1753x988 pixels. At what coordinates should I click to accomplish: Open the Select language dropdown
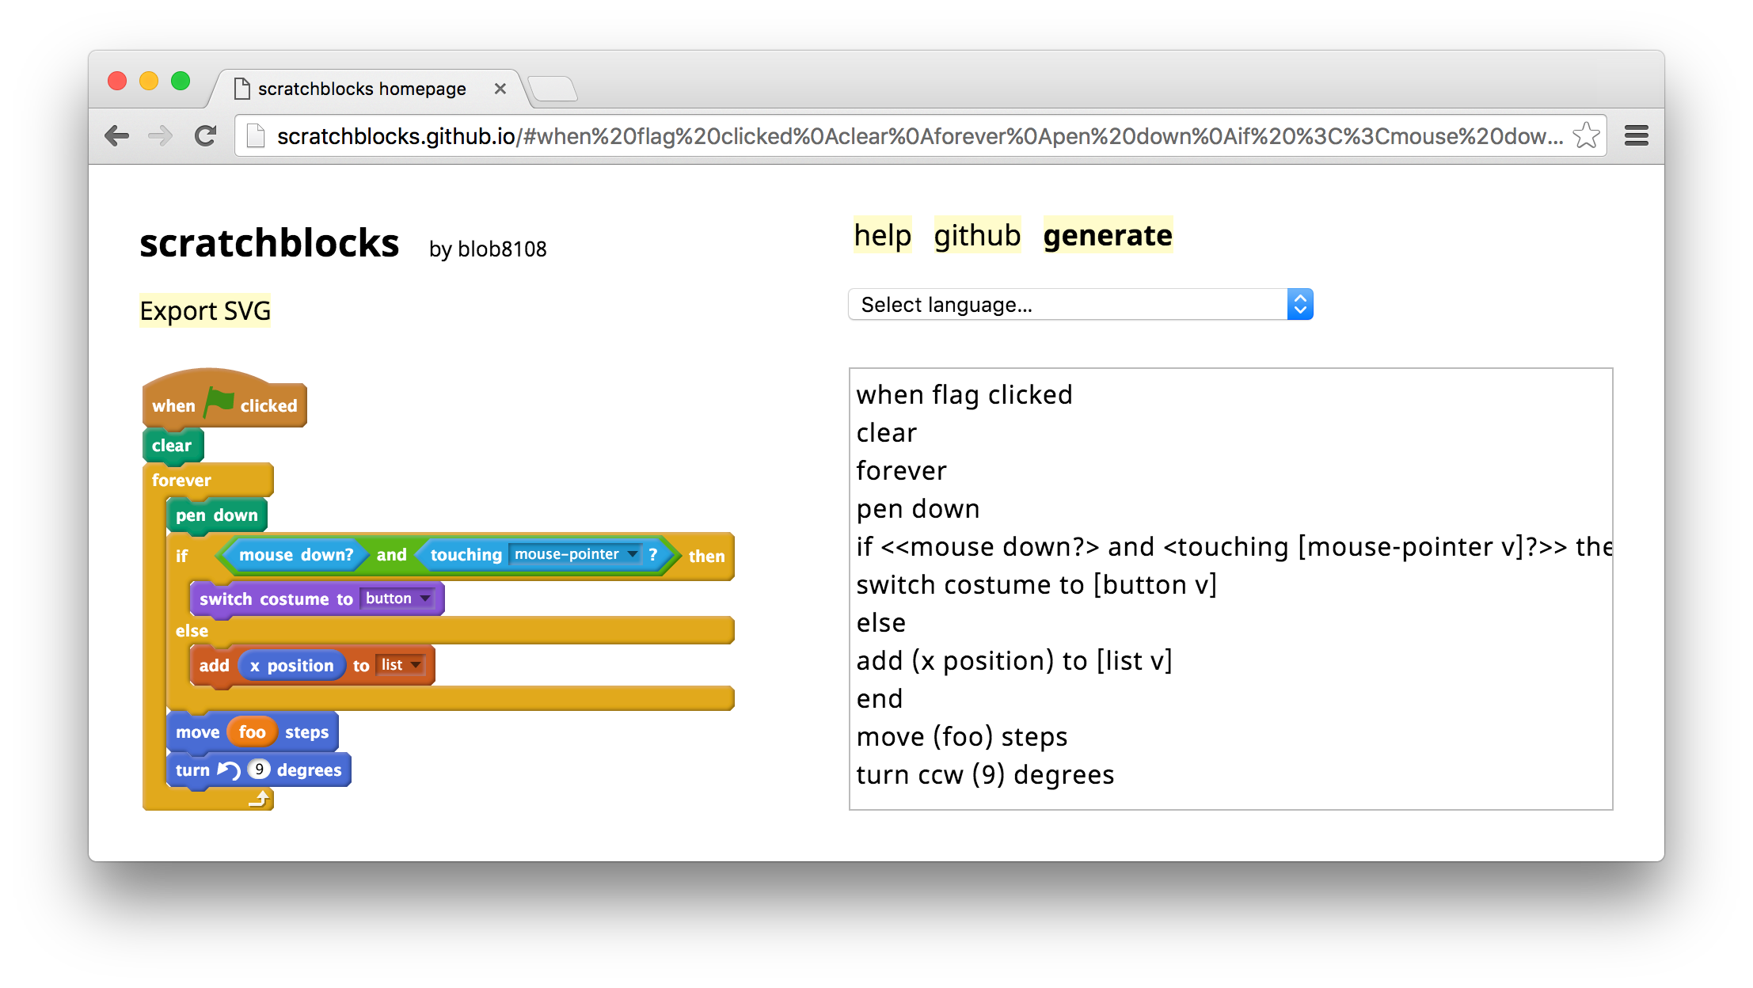tap(1080, 305)
